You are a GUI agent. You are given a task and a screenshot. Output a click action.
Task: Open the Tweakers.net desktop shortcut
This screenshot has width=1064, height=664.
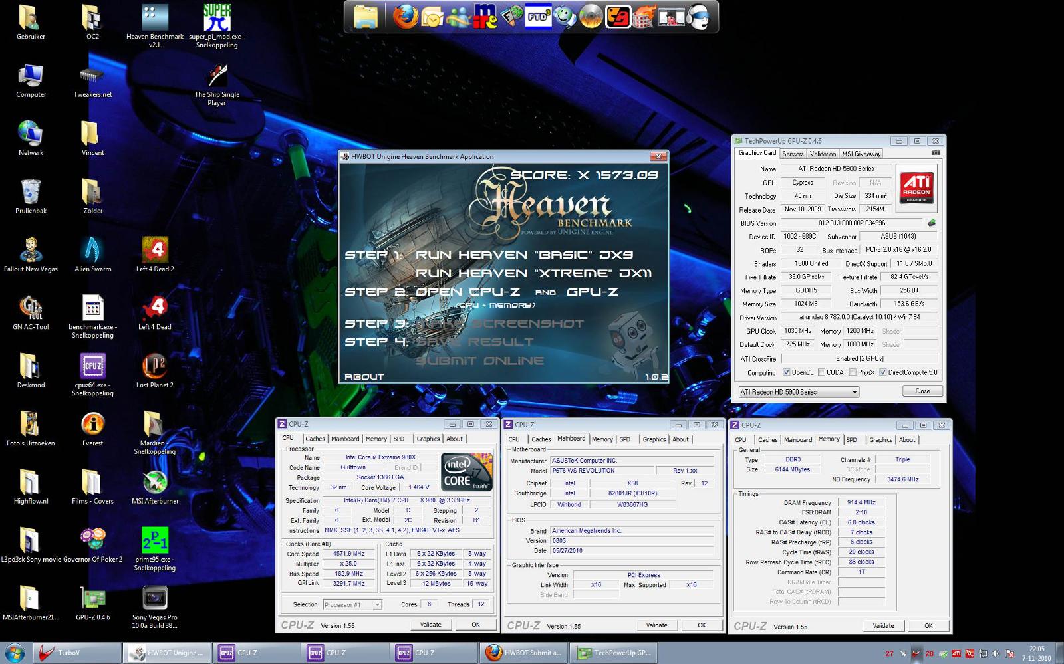pyautogui.click(x=92, y=81)
